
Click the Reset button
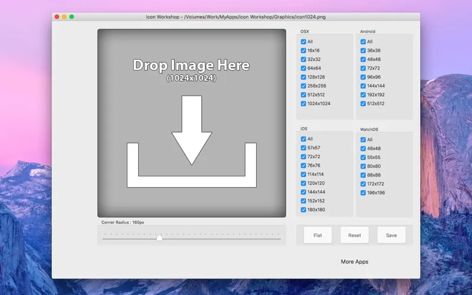(x=355, y=235)
